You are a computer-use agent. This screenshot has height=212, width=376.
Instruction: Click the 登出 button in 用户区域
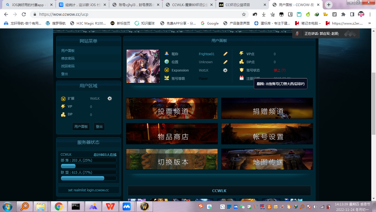coord(99,126)
